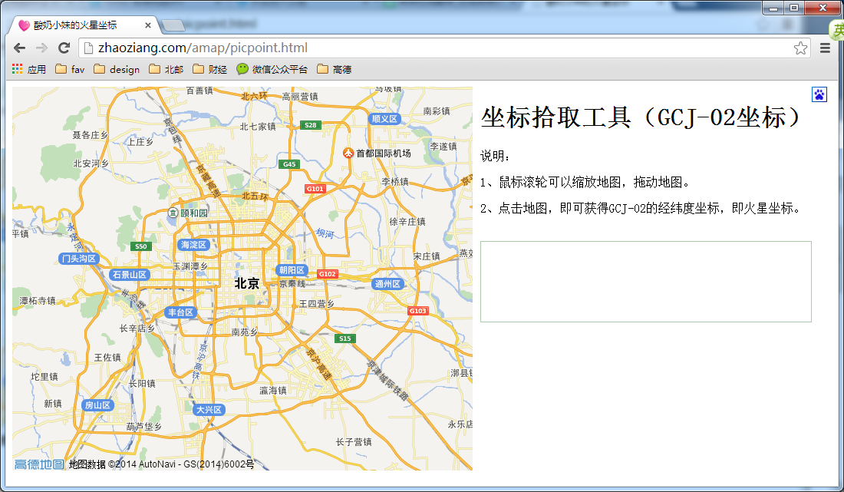The image size is (844, 492).
Task: Click the 顺义区 district label
Action: (x=384, y=119)
